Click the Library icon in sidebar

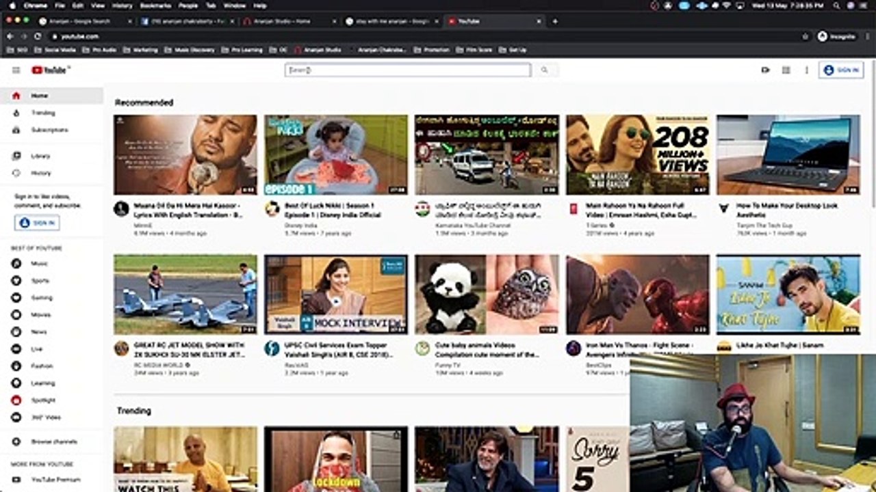tap(16, 156)
